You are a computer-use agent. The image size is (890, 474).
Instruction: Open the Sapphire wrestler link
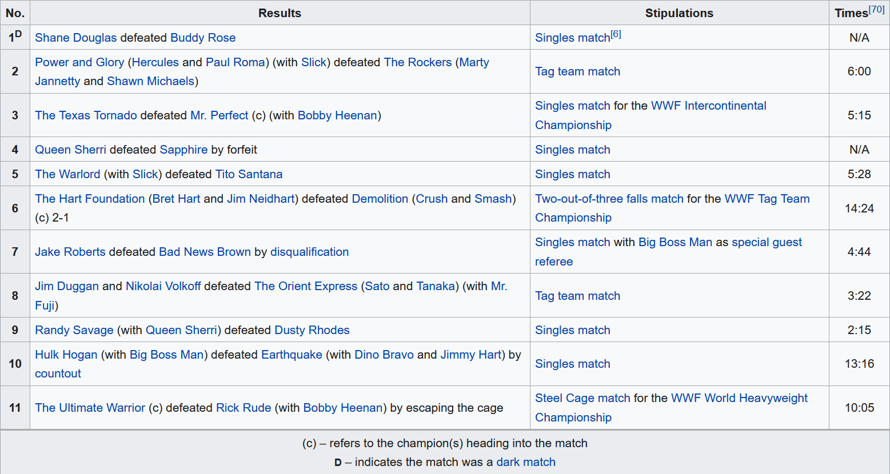pos(183,150)
